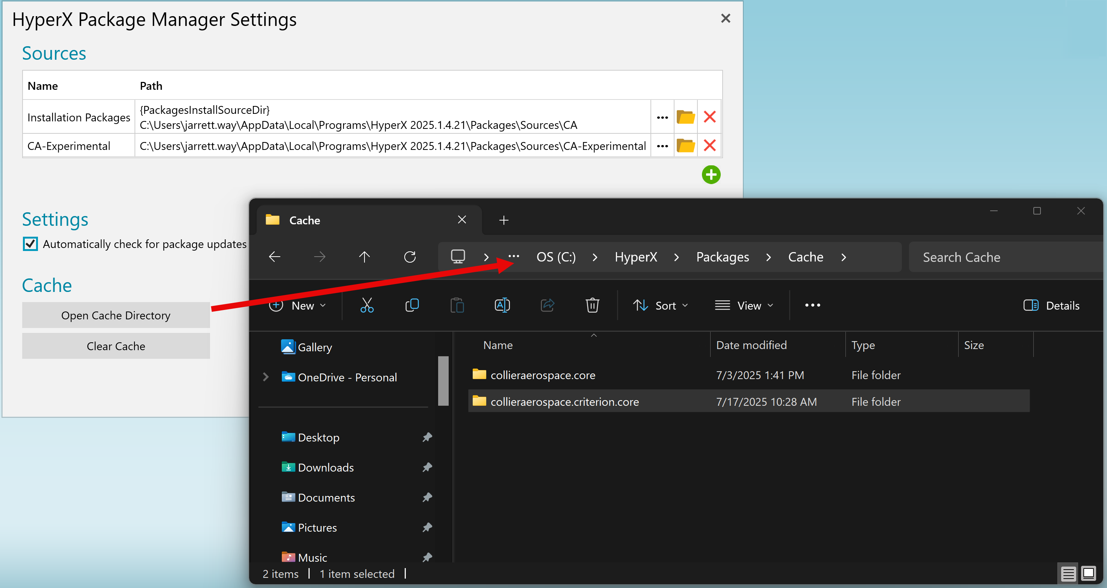Open the HyperX breadcrumb
The image size is (1107, 588).
pos(635,257)
